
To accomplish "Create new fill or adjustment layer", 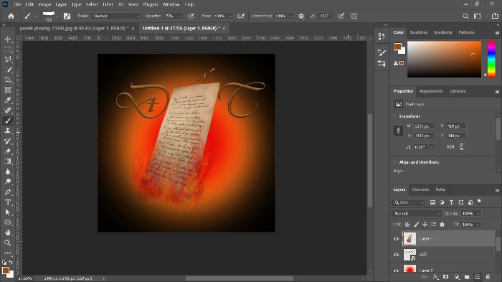I will (456, 277).
